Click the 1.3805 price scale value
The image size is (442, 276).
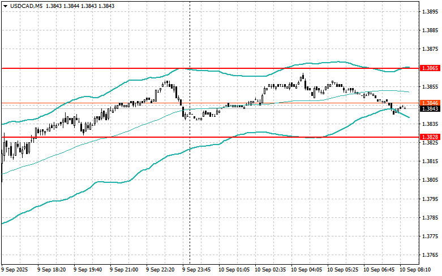tap(431, 180)
